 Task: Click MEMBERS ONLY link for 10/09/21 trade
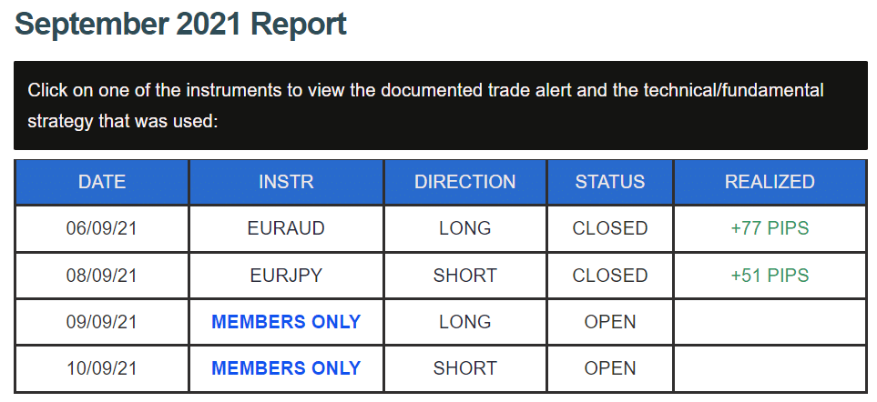(x=286, y=368)
